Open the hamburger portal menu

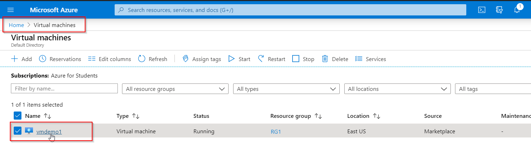point(11,10)
